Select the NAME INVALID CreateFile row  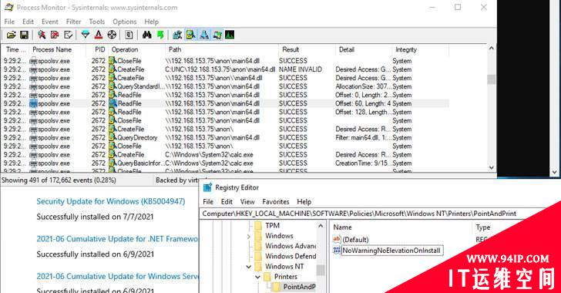click(x=226, y=69)
